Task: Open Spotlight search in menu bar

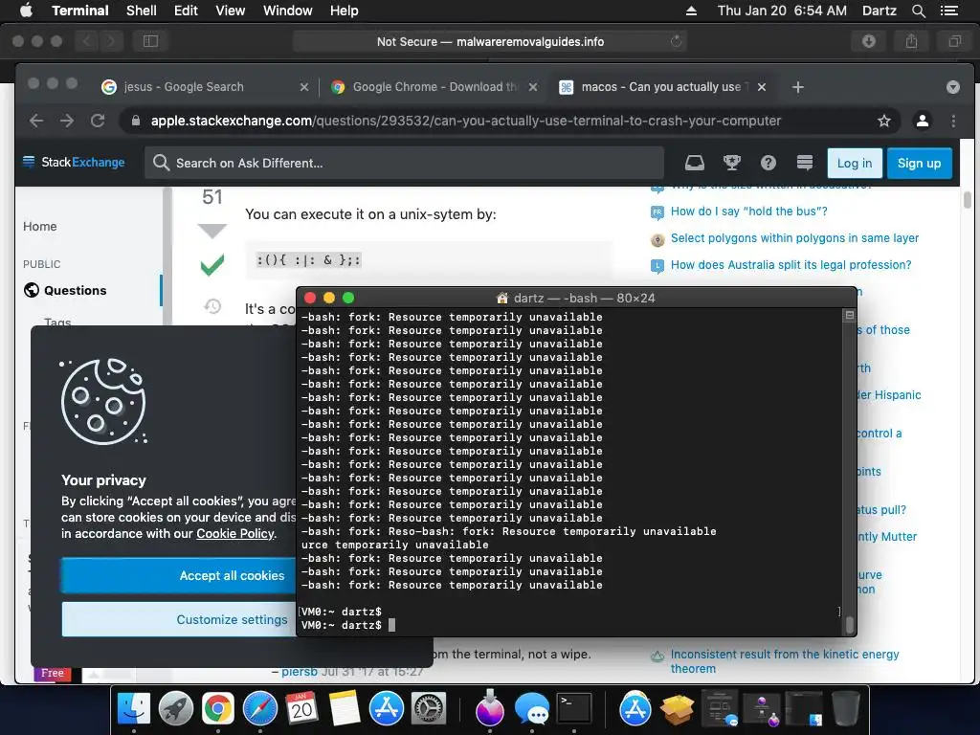Action: (x=918, y=11)
